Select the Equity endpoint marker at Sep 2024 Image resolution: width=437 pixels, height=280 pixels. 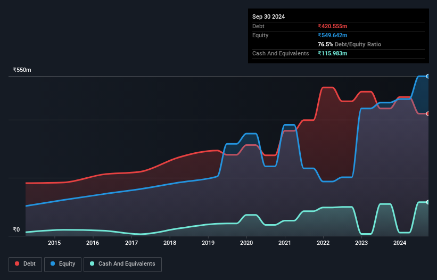pos(428,76)
